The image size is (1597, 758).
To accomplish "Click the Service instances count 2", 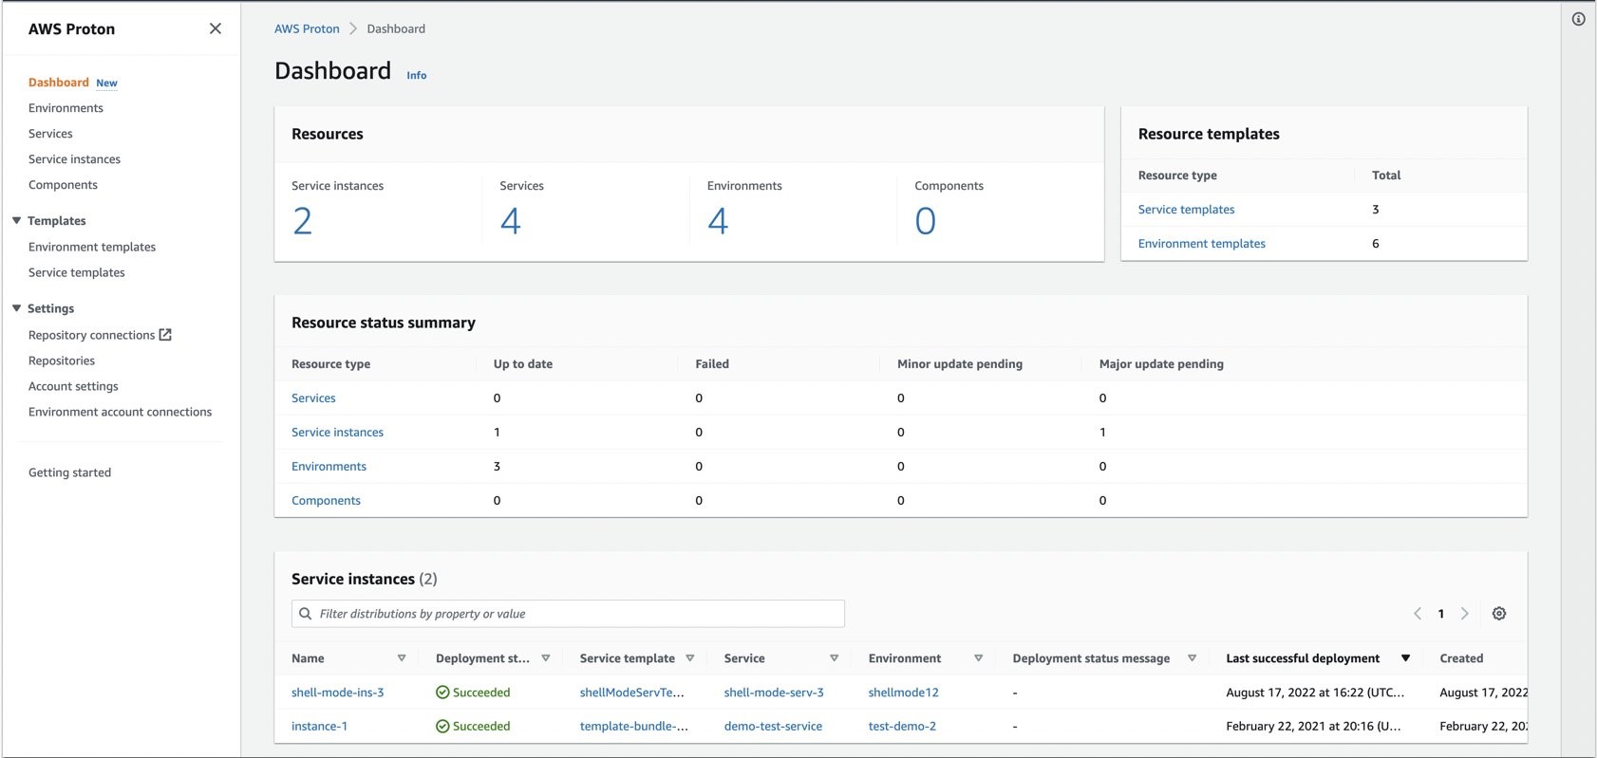I will (x=302, y=221).
